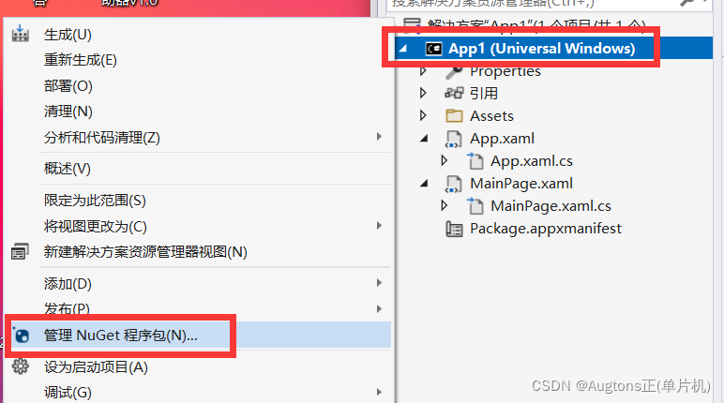
Task: Choose 管理 NuGet 程序包(N)...
Action: point(121,336)
